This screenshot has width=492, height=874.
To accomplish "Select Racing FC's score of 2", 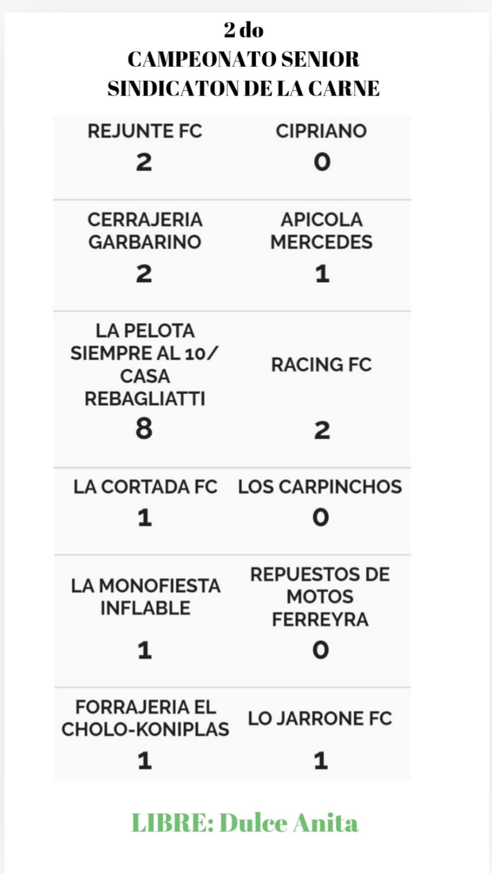I will 322,430.
